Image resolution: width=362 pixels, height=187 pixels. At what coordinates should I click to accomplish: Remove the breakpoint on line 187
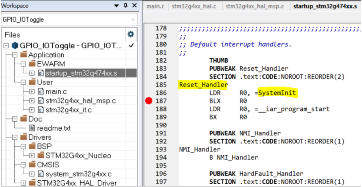point(149,101)
